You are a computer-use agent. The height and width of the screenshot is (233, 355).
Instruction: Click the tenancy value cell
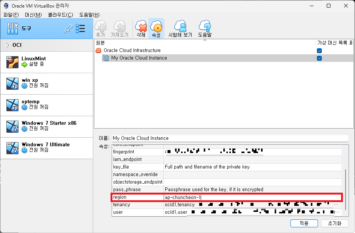(x=253, y=205)
